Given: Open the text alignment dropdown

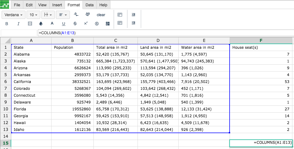Looking at the screenshot, I should tap(63, 15).
